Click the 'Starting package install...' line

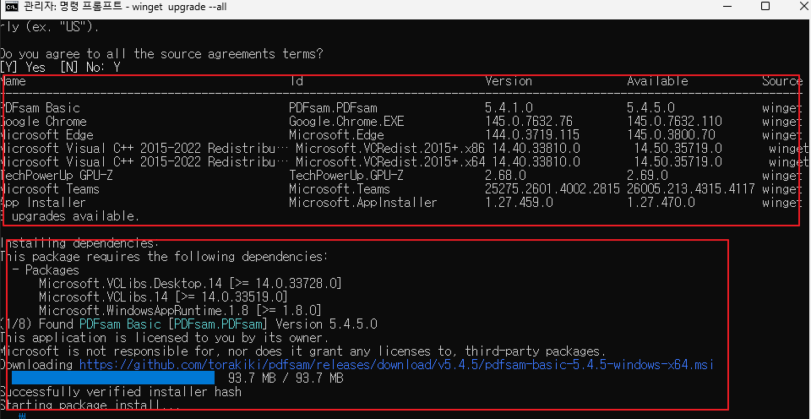tap(90, 405)
